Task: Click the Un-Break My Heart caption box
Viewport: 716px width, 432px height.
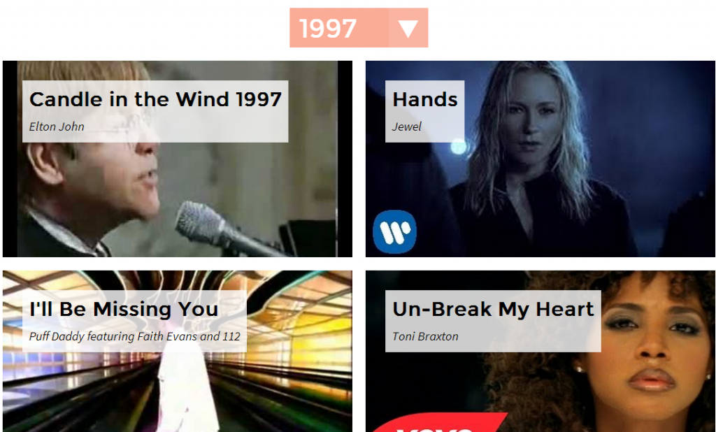Action: (x=493, y=321)
